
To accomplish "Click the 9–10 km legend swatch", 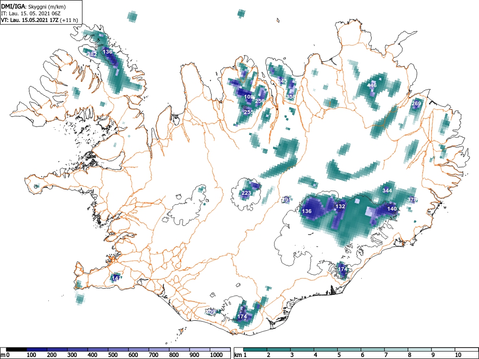I will [443, 349].
